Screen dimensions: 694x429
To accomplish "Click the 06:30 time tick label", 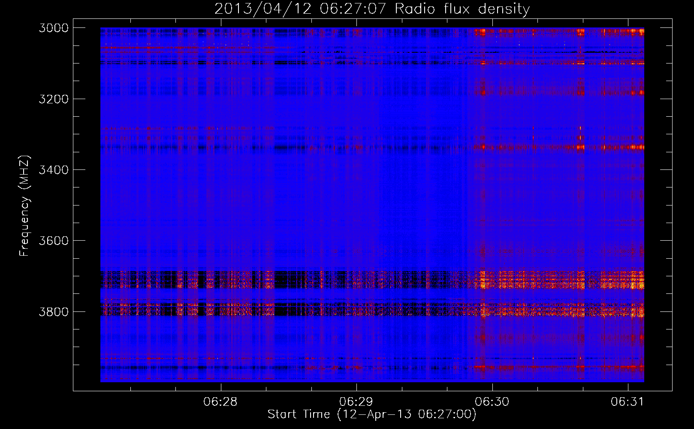I will 492,402.
